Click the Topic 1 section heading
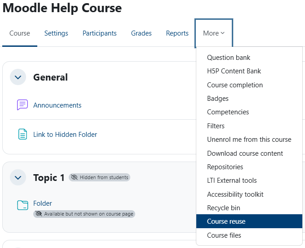305x248 pixels. (x=49, y=178)
